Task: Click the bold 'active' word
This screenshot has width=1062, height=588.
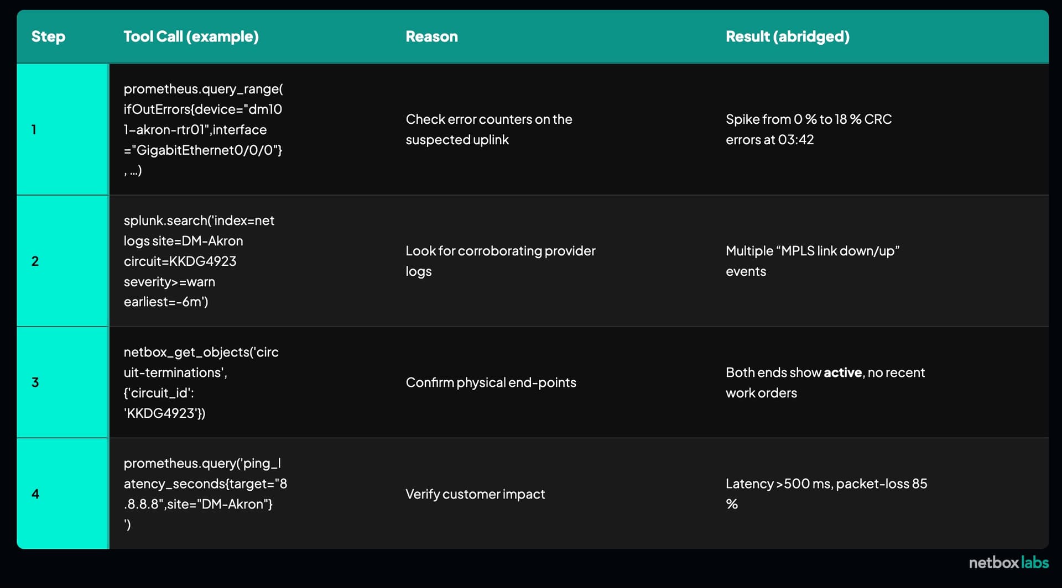Action: tap(842, 372)
